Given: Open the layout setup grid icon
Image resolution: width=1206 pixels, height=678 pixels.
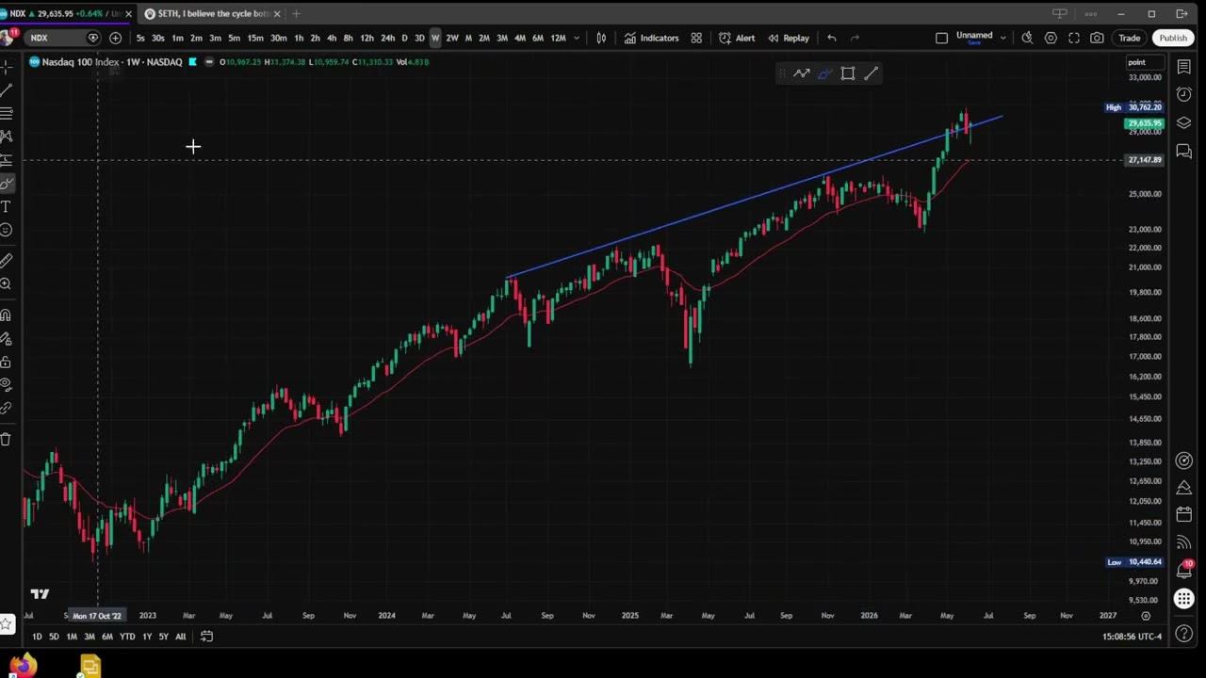Looking at the screenshot, I should point(696,38).
